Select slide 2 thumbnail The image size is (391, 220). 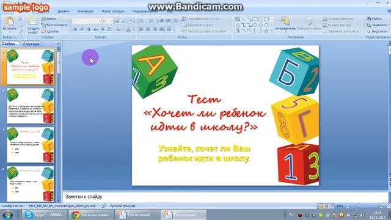coord(30,106)
